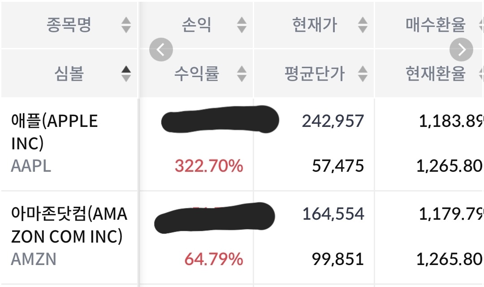The image size is (484, 287).
Task: Sort by 손익 using its sort arrows
Action: 242,25
